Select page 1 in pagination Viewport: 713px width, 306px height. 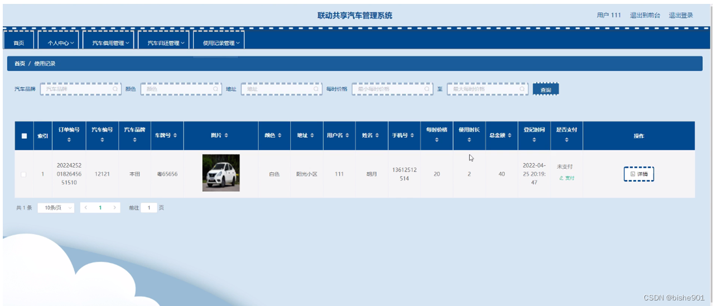click(100, 208)
